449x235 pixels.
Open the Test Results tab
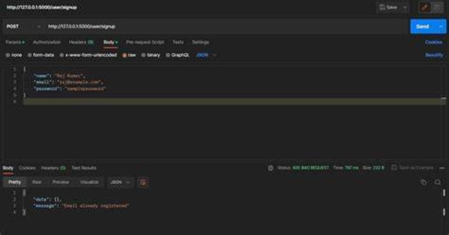(x=84, y=168)
